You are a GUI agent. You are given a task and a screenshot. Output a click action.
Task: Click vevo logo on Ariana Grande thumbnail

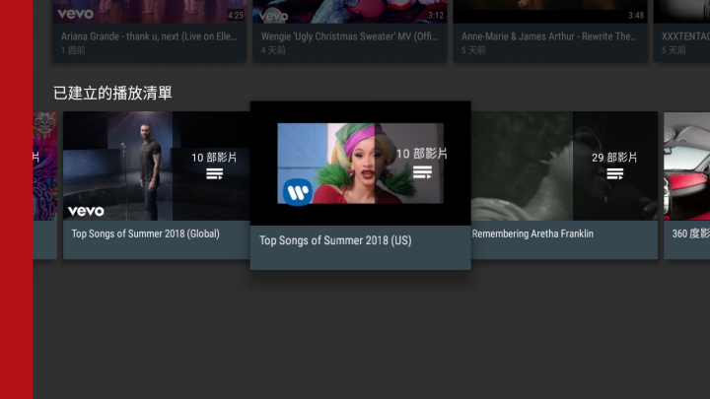[x=75, y=14]
